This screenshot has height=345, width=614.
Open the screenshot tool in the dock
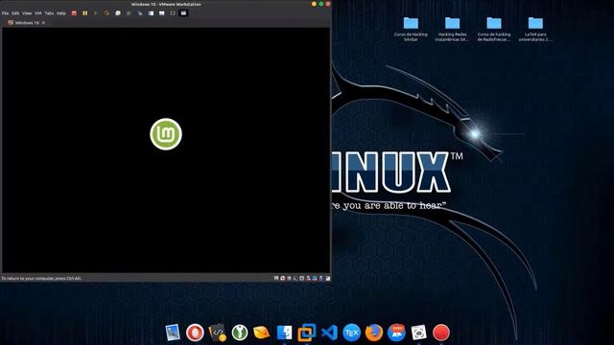pos(418,333)
